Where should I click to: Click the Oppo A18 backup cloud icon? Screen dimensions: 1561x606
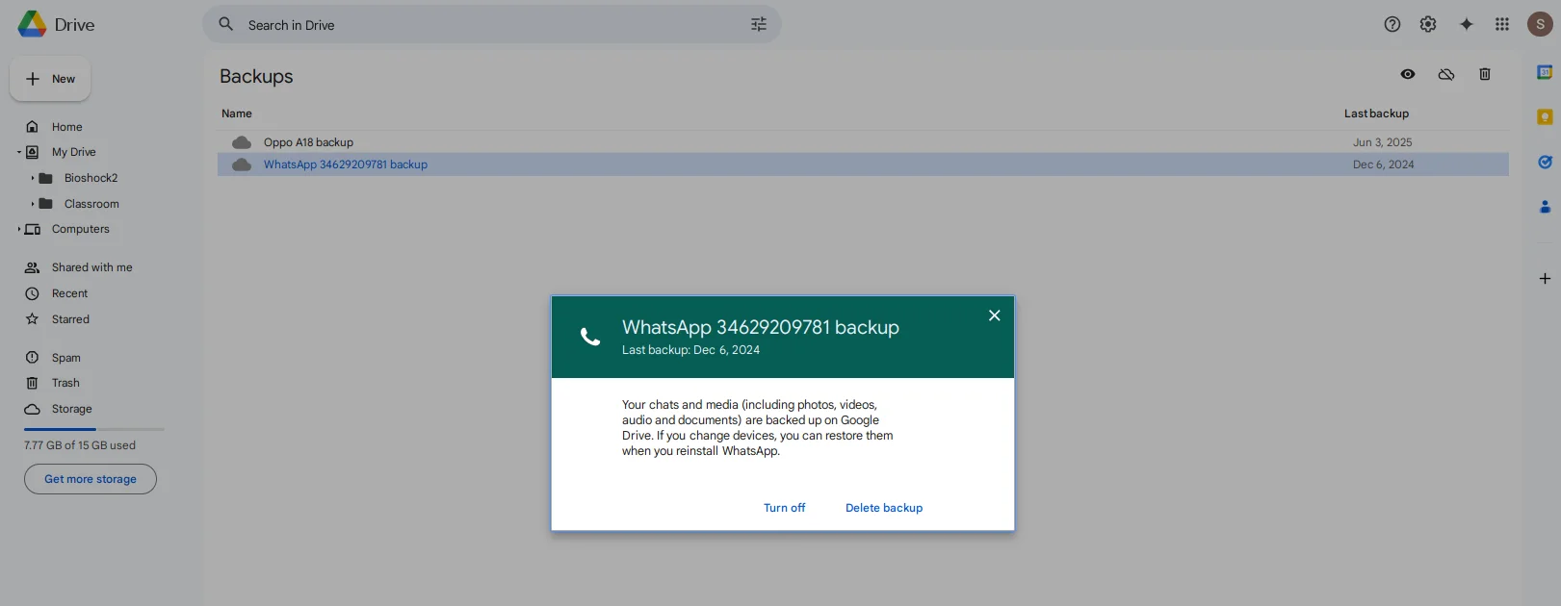[x=242, y=142]
